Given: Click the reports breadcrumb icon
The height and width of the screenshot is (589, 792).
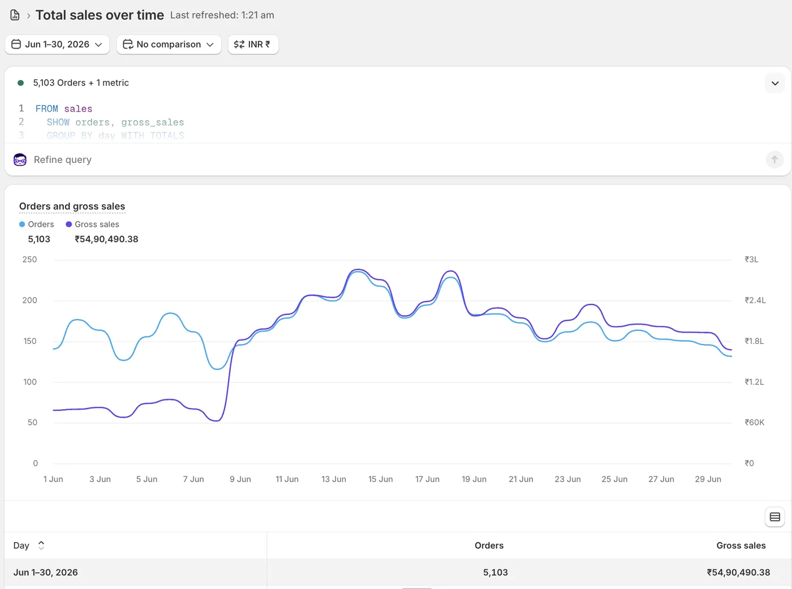Looking at the screenshot, I should [x=15, y=15].
